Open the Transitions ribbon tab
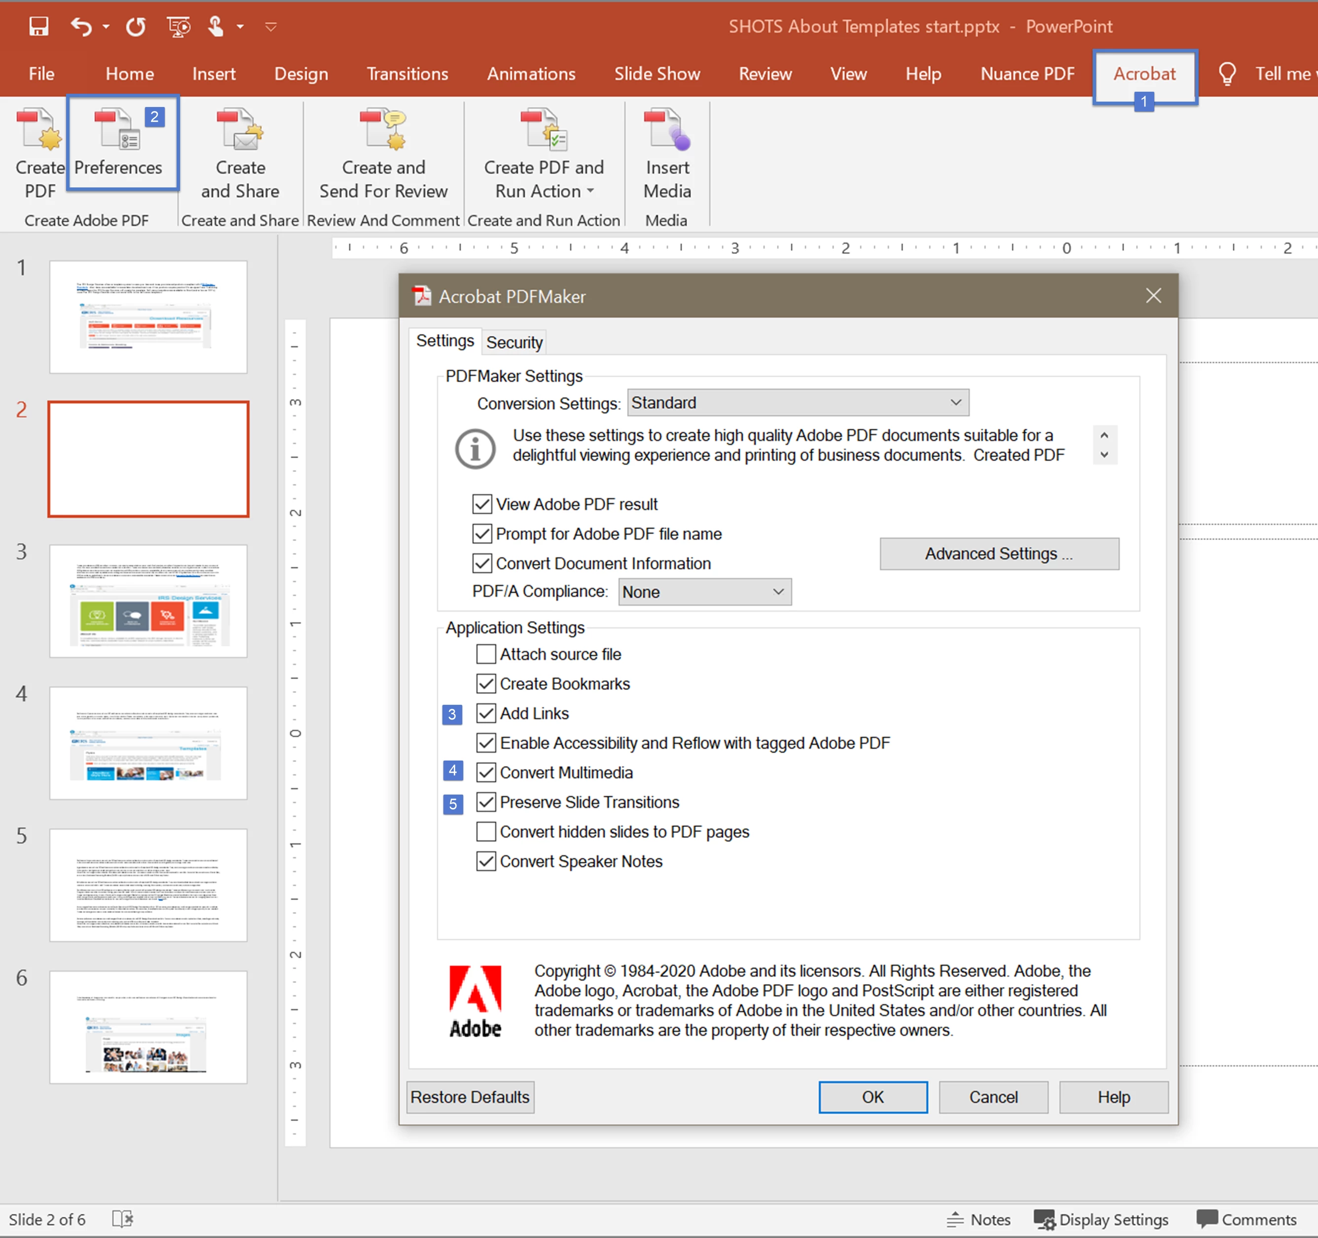 point(407,73)
